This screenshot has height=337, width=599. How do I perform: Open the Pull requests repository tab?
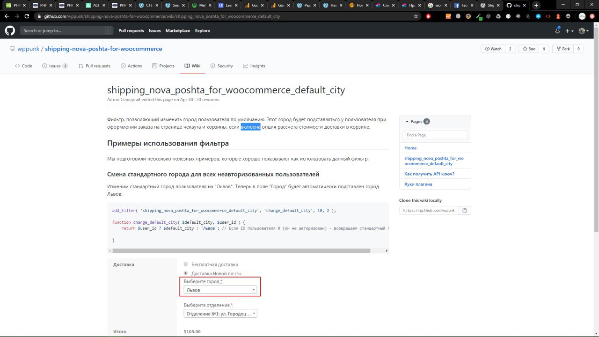click(x=94, y=66)
